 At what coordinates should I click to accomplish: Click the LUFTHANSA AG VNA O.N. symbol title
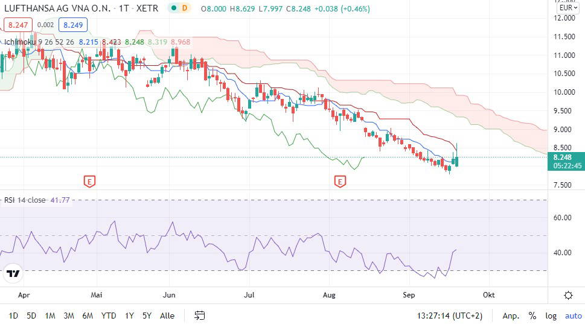click(x=57, y=8)
